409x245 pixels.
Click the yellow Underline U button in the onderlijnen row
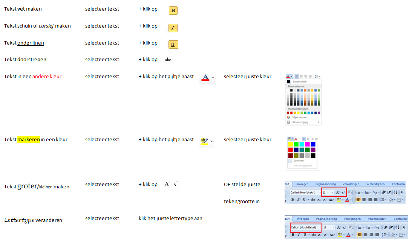pos(173,45)
